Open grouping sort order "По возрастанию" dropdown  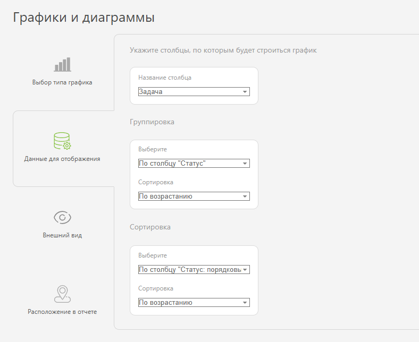(194, 196)
